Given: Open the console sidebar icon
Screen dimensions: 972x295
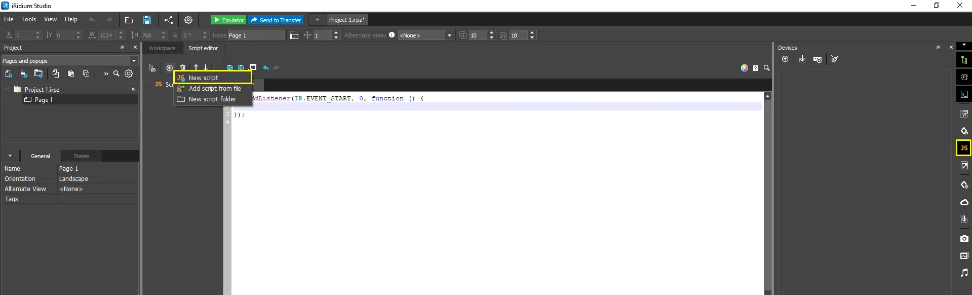Looking at the screenshot, I should 964,94.
